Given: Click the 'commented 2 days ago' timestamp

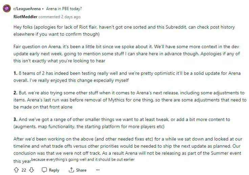Looking at the screenshot, I should pyautogui.click(x=60, y=17).
